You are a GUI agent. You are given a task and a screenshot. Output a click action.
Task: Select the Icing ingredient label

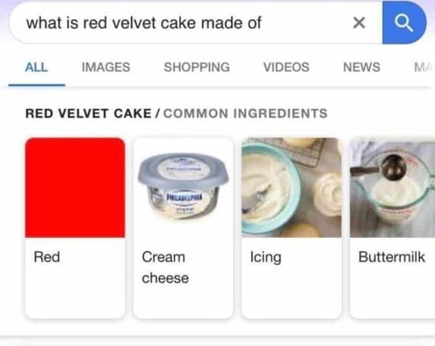[265, 257]
